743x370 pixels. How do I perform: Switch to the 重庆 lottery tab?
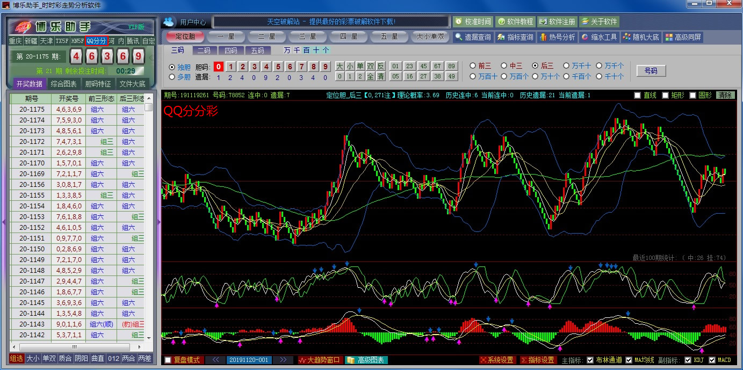15,41
